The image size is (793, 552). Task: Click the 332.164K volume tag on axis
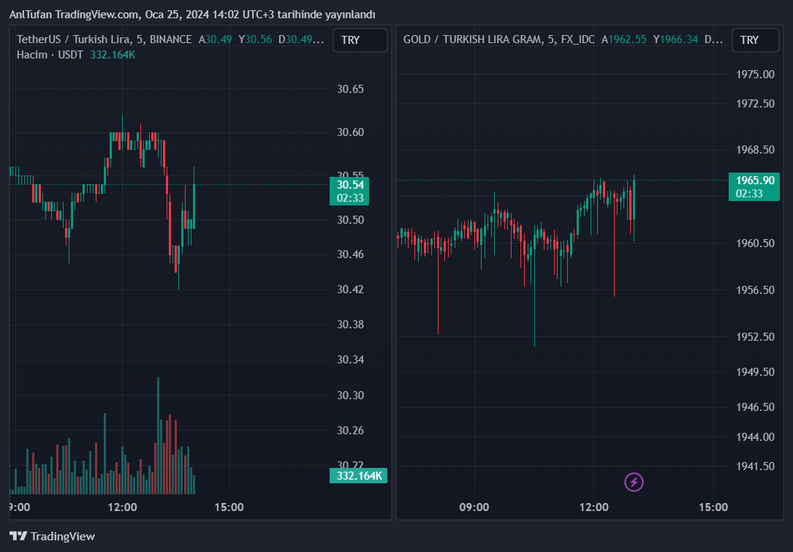tap(359, 476)
